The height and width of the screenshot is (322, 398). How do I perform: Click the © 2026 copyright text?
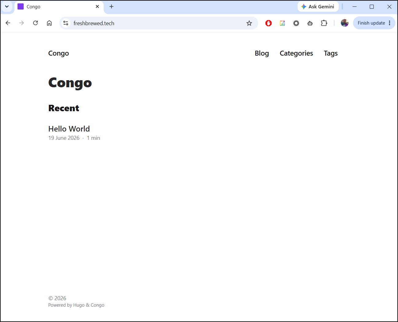pyautogui.click(x=57, y=298)
